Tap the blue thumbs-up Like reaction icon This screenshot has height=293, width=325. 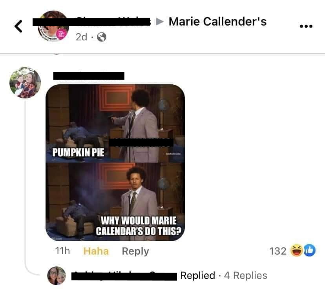310,251
